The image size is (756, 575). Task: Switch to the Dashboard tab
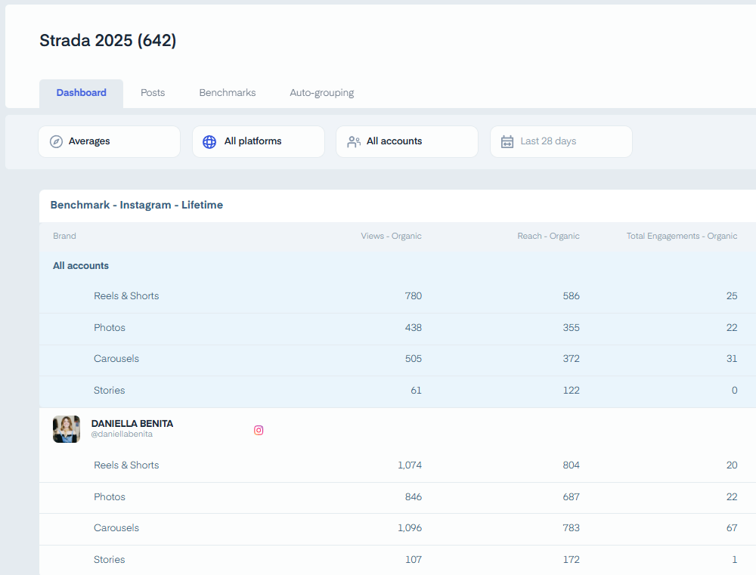click(82, 93)
